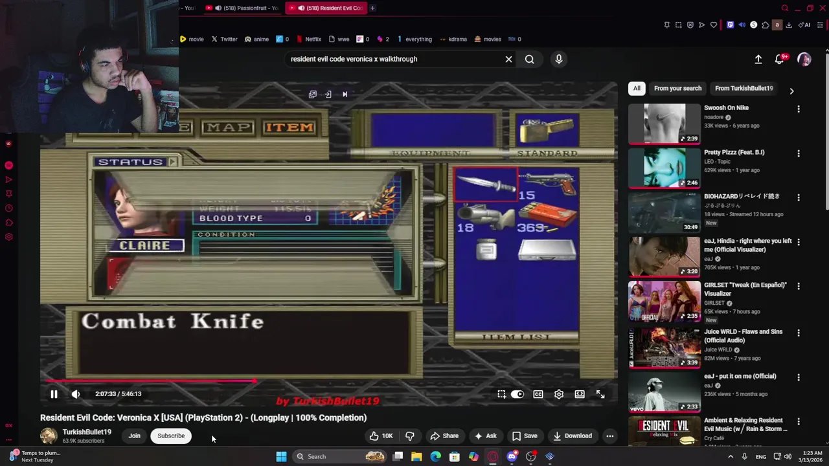This screenshot has height=466, width=829.
Task: Pause the video playback
Action: coord(54,394)
